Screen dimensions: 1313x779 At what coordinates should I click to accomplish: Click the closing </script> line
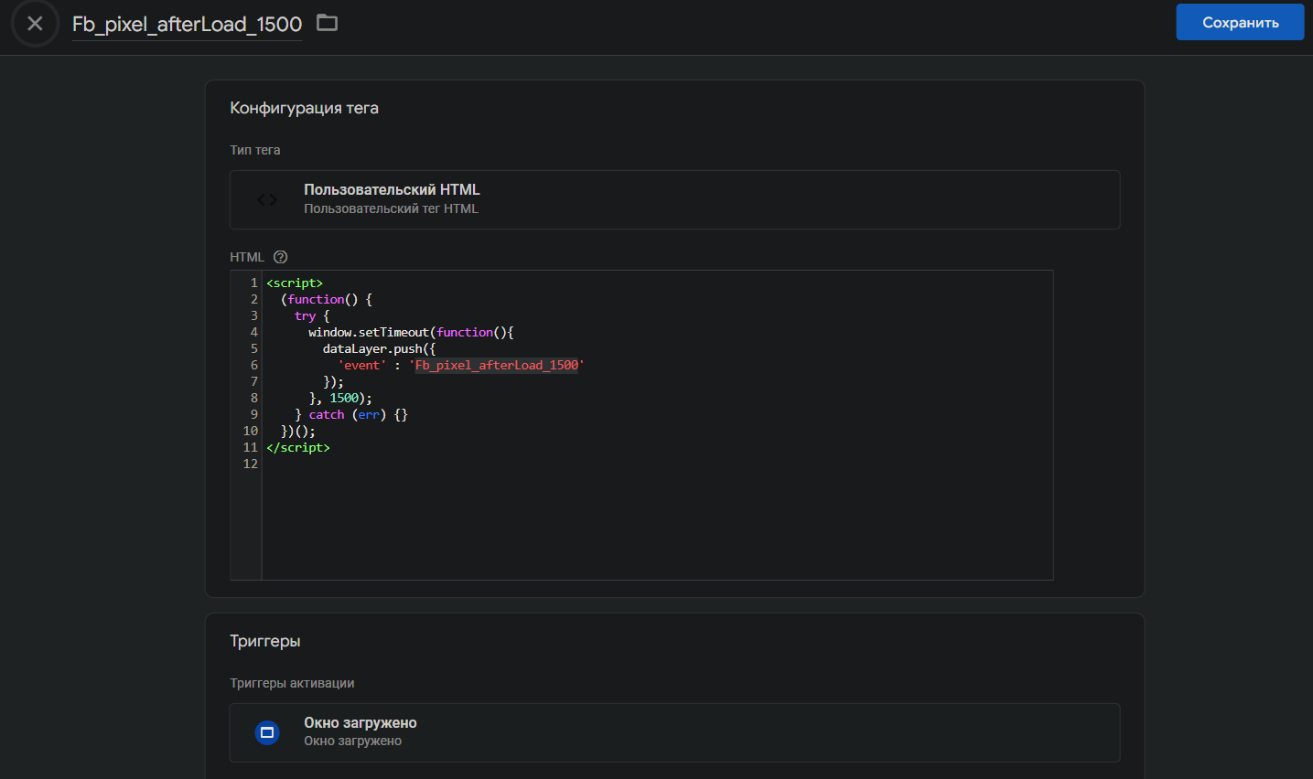298,448
